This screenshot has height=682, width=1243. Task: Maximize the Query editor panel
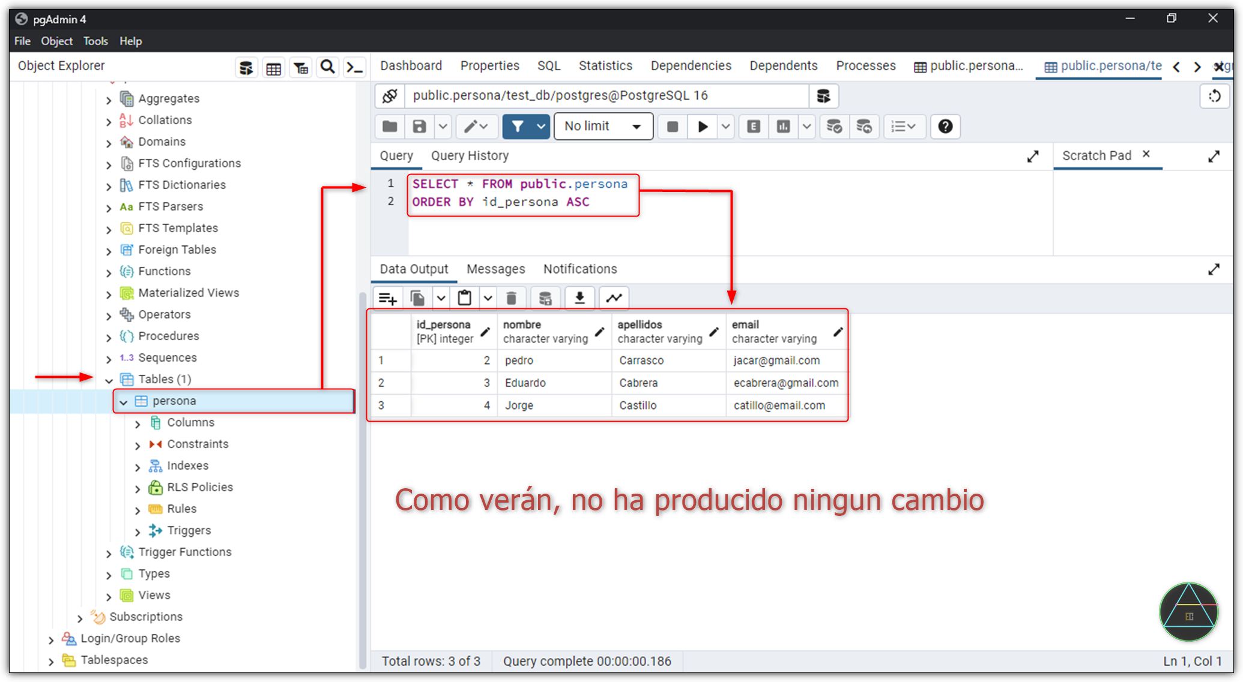pyautogui.click(x=1033, y=156)
